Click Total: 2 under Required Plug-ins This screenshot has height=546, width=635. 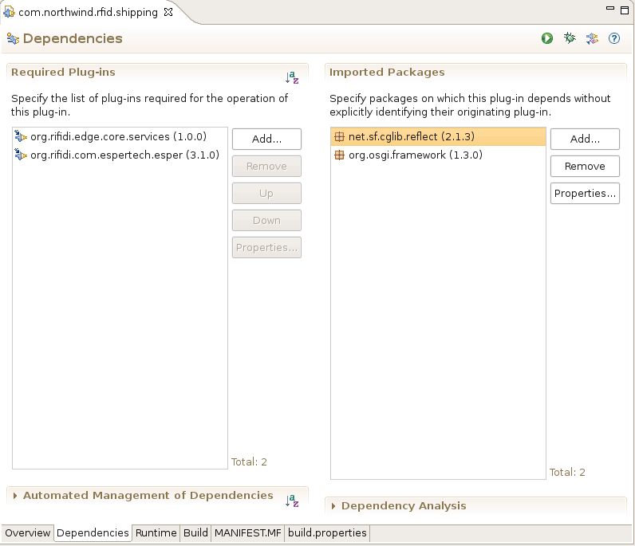click(249, 462)
